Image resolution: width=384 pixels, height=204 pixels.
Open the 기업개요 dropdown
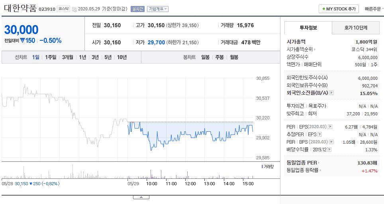(158, 9)
